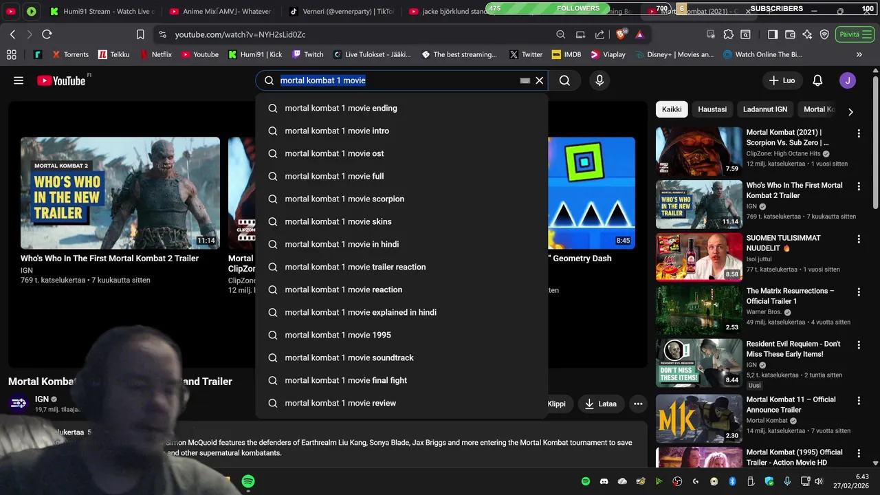
Task: Choose suggestion 'mortal kombat 1 movie scorpion'
Action: (x=401, y=199)
